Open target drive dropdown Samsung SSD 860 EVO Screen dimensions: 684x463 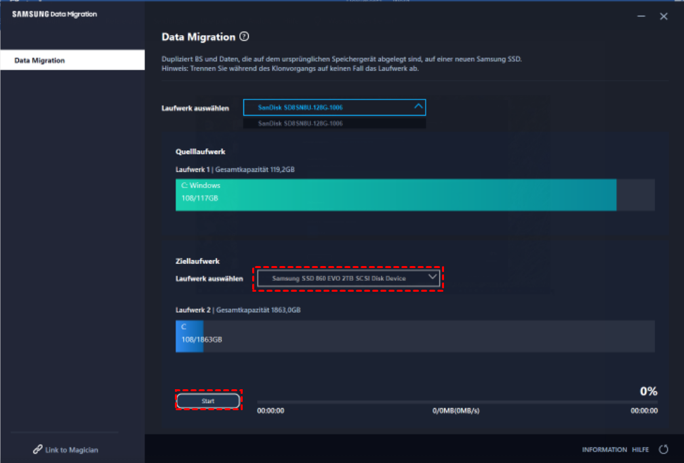pyautogui.click(x=348, y=278)
